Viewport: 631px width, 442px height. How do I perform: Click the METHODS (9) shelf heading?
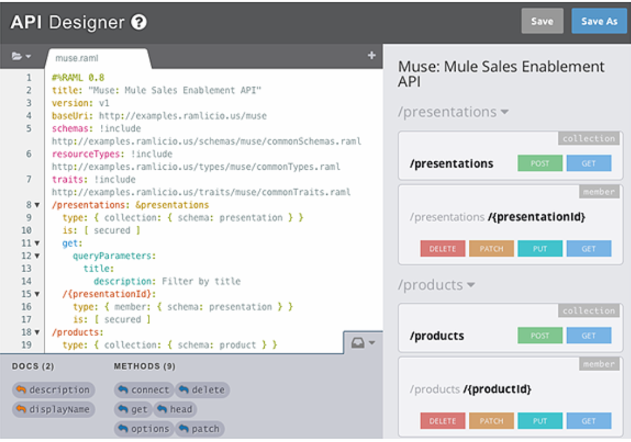tap(144, 366)
